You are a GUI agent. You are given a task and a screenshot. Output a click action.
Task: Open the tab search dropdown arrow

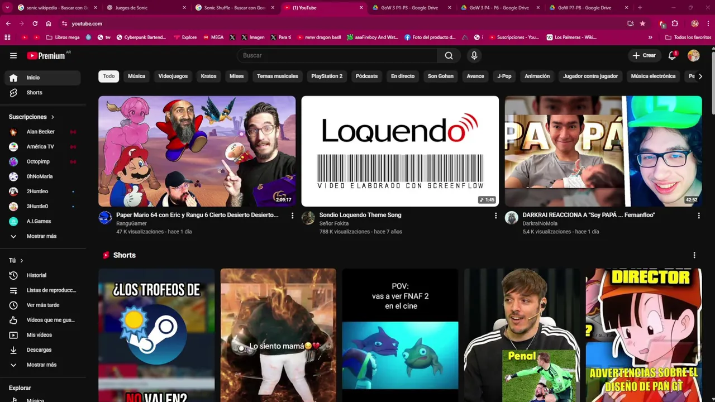point(7,8)
